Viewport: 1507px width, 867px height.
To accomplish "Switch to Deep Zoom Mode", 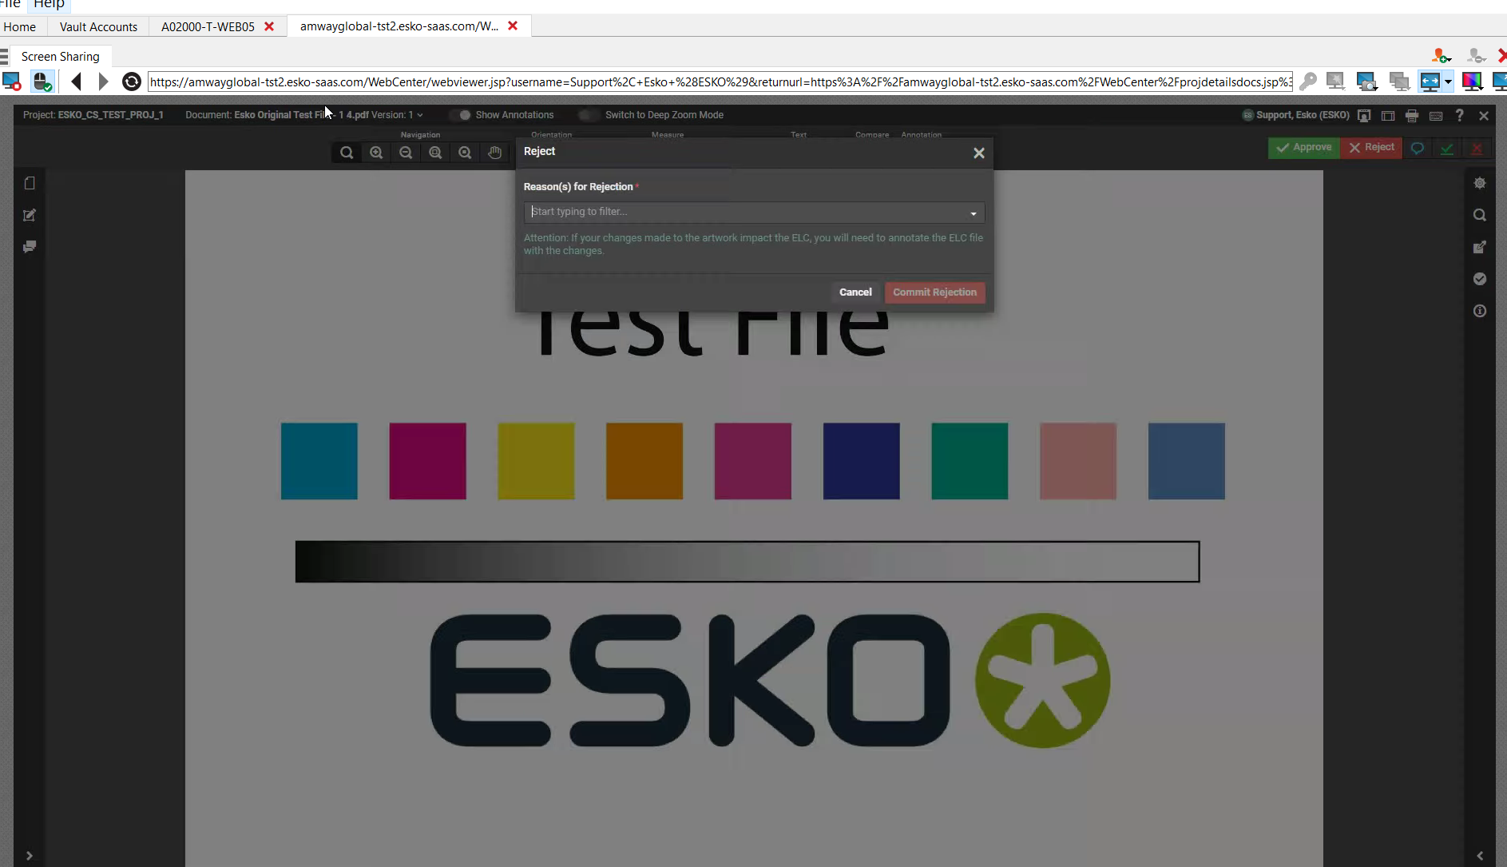I will 589,114.
